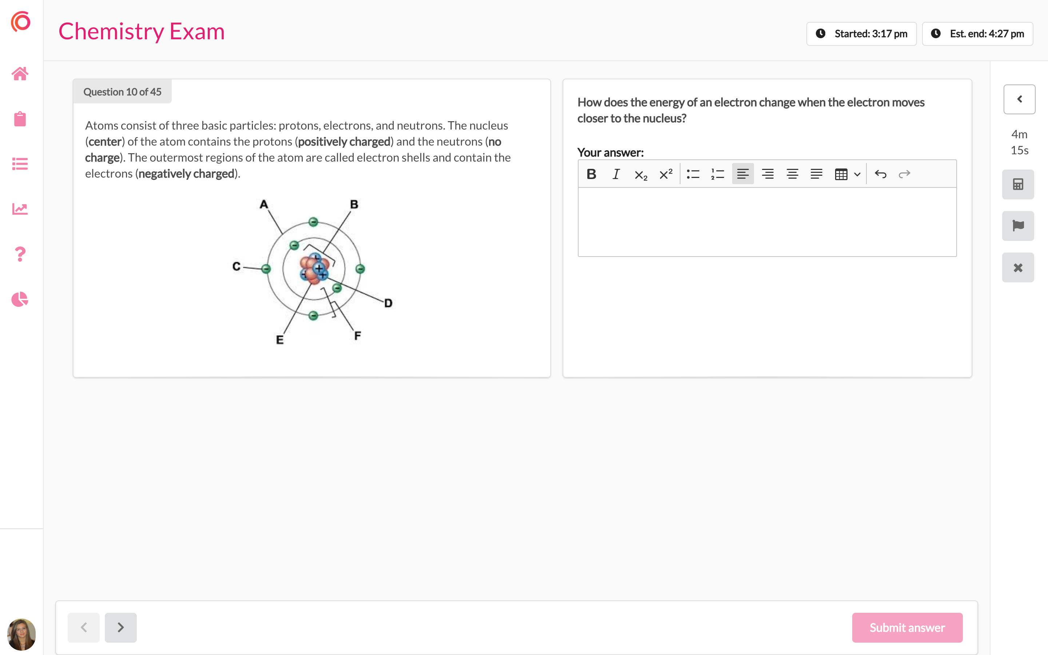Viewport: 1048px width, 655px height.
Task: Toggle bold formatting
Action: (591, 174)
